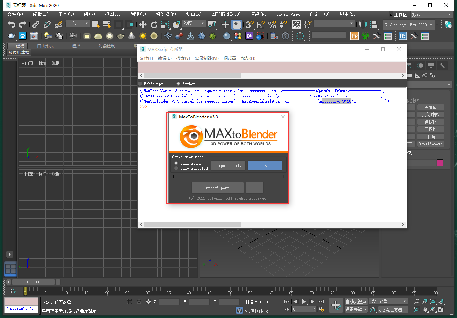Image resolution: width=457 pixels, height=318 pixels.
Task: Click the ellipsis options button in MaxToBlender
Action: [x=255, y=188]
